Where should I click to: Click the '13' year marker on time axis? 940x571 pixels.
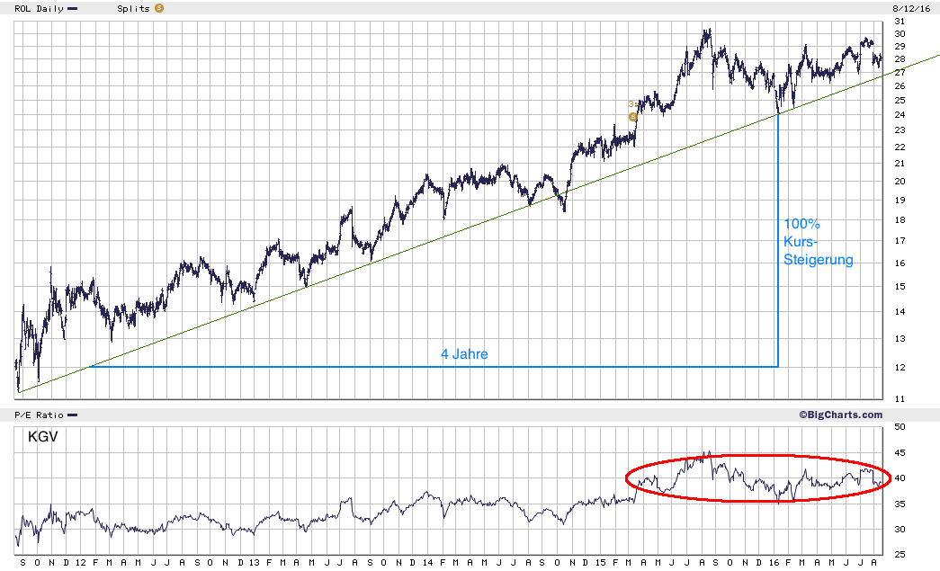tap(255, 563)
